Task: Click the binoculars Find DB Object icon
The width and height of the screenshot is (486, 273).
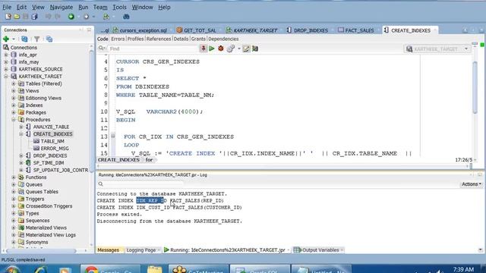Action: pos(126,17)
